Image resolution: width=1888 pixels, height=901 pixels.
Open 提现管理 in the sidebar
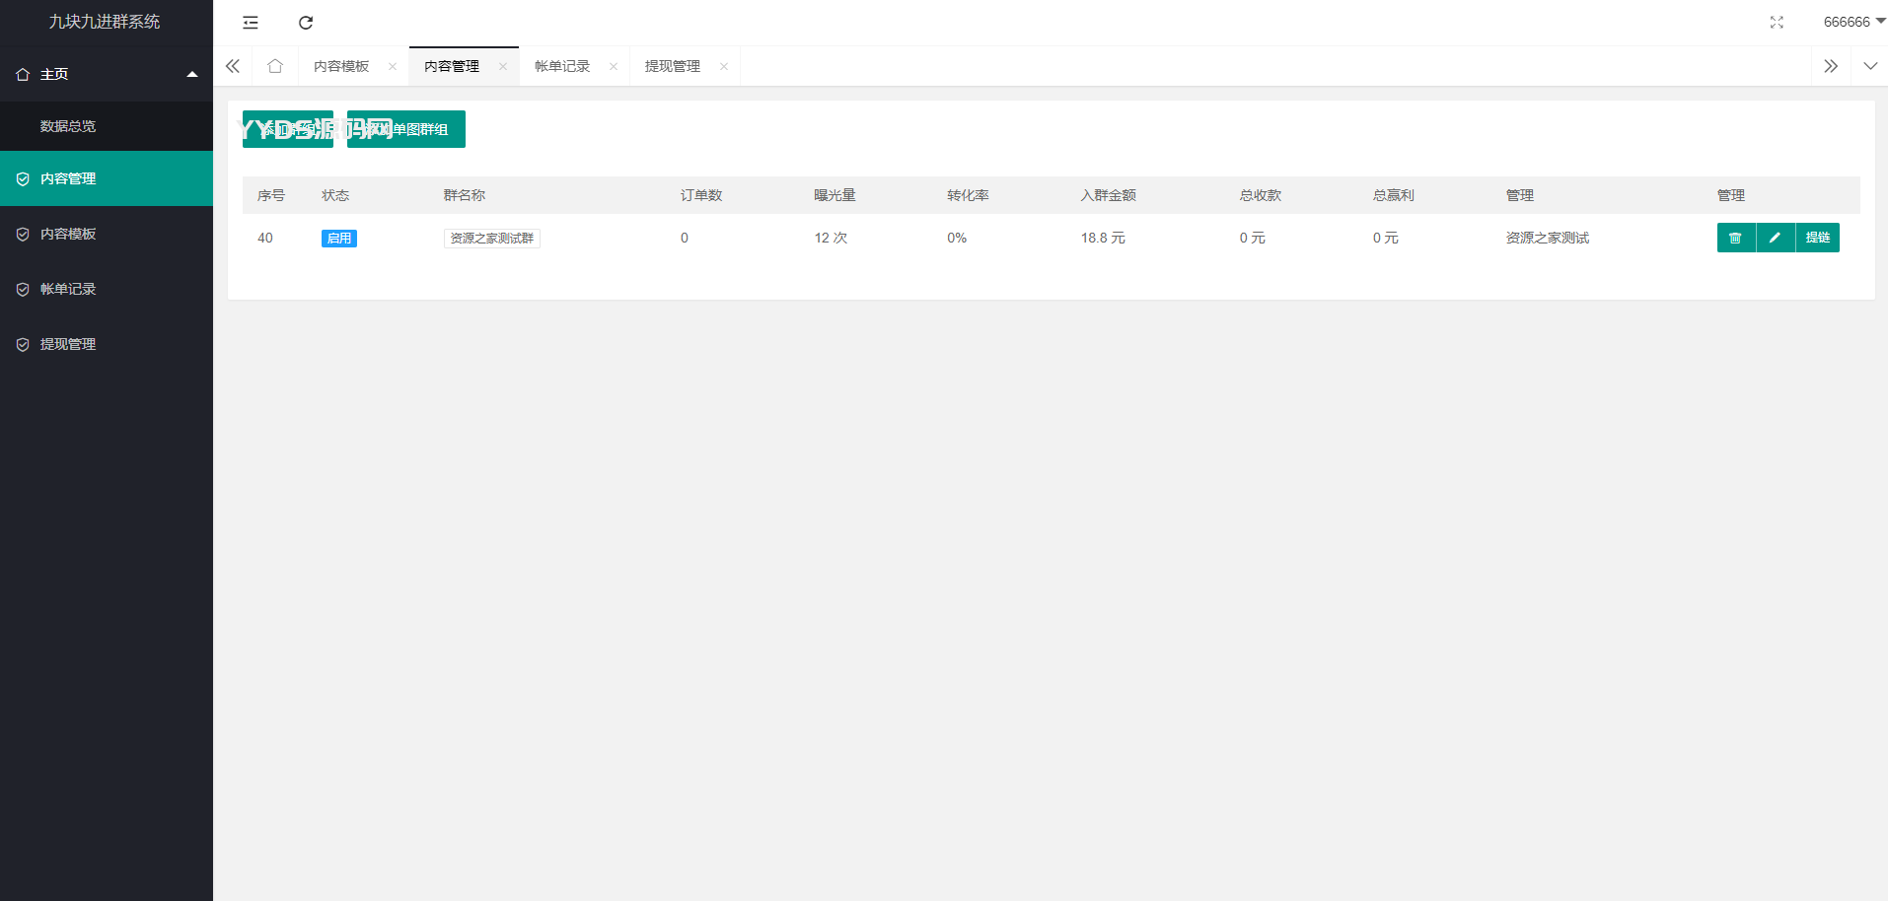coord(68,344)
